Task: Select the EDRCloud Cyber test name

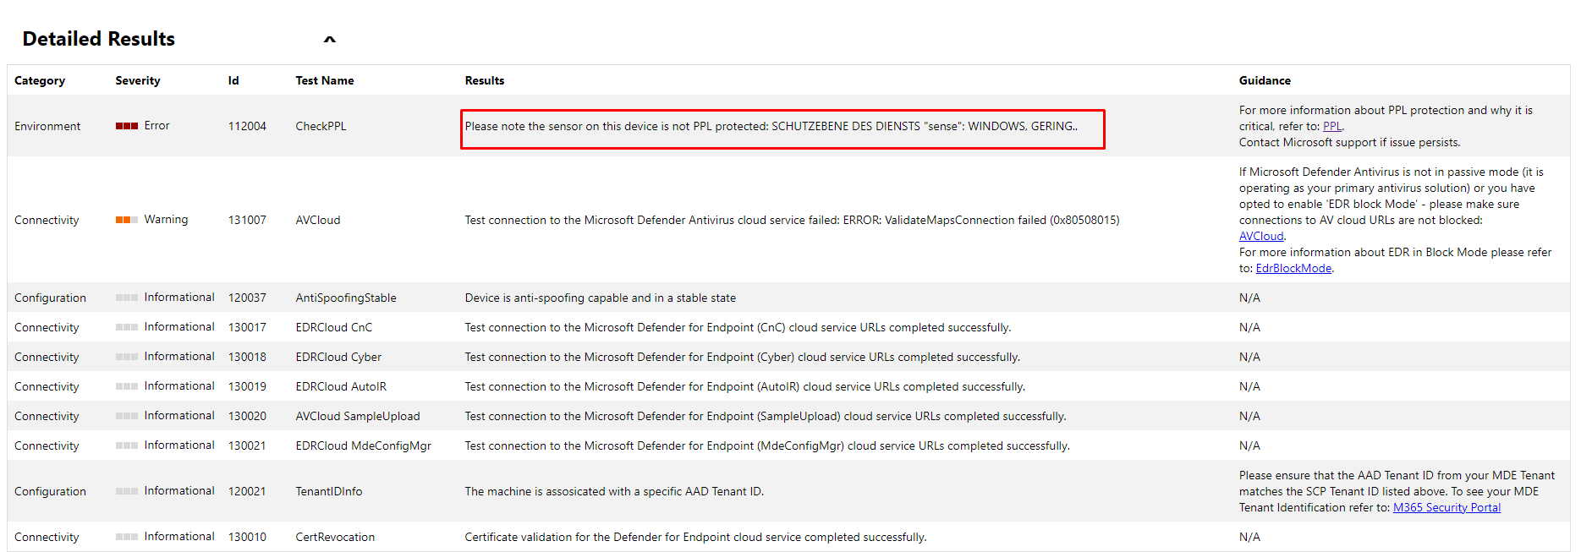Action: (338, 357)
